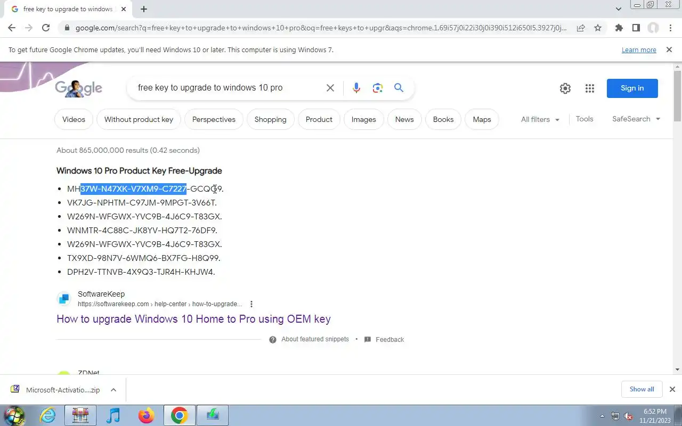The height and width of the screenshot is (426, 682).
Task: Click the key WNMTR-4C88C-JK8YV-HQ7T2-76DF9
Action: pyautogui.click(x=142, y=231)
